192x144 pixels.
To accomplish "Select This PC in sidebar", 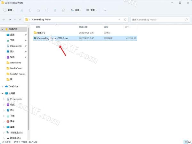I will 12,93.
